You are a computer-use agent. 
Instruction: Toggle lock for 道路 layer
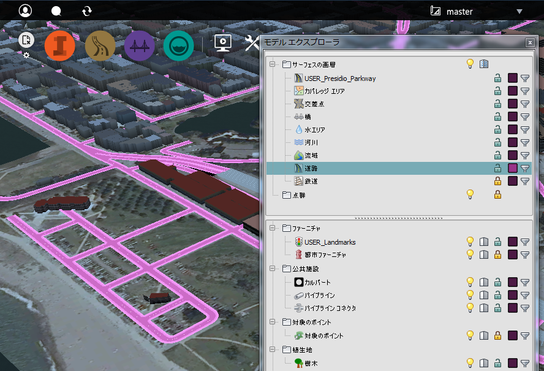tap(497, 168)
